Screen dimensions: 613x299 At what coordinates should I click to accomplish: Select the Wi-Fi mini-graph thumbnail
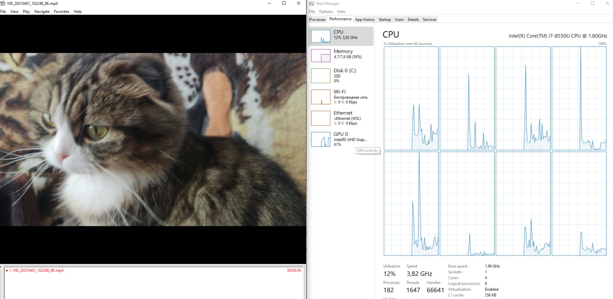pos(321,97)
